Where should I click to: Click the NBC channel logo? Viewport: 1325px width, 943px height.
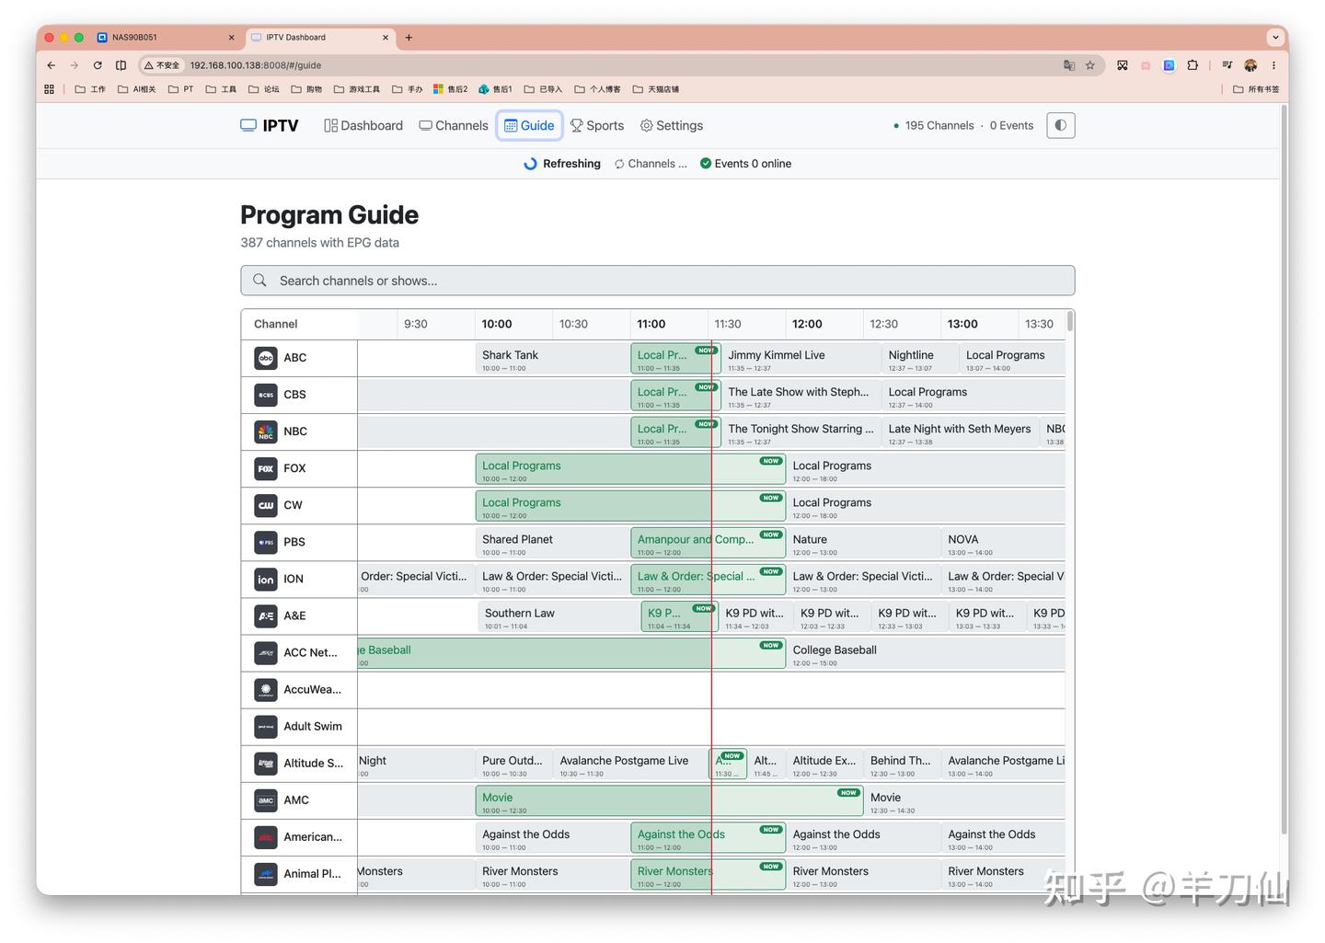click(266, 431)
